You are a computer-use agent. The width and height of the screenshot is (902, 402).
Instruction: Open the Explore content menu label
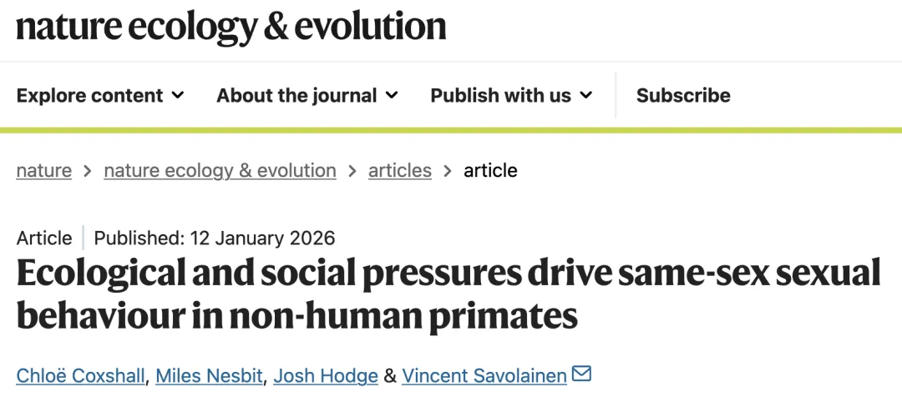[x=89, y=96]
